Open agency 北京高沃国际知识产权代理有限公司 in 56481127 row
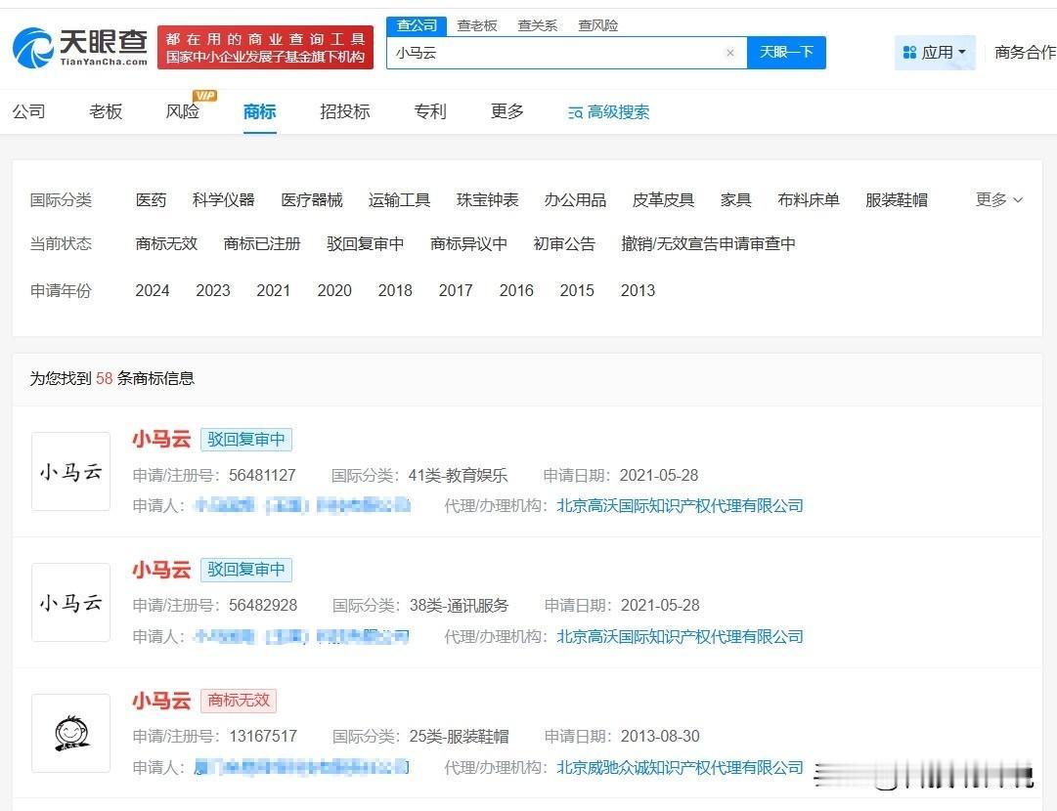The image size is (1057, 811). [681, 506]
